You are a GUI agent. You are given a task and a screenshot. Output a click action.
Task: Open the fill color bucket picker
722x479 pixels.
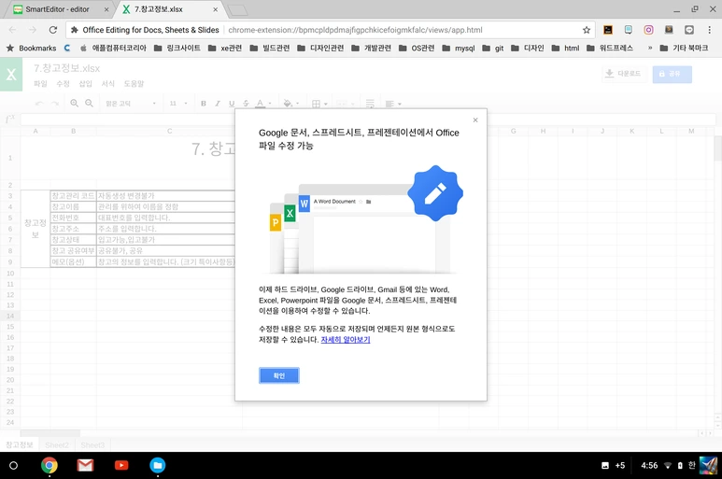click(291, 104)
